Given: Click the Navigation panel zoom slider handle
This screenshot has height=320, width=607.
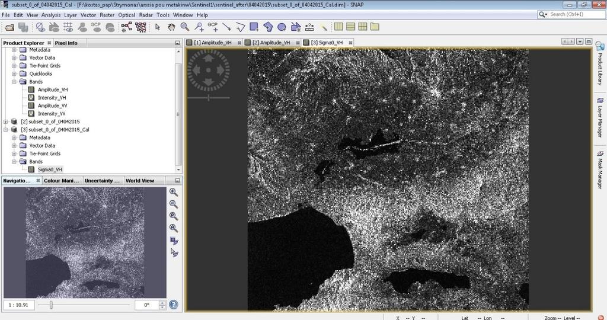Looking at the screenshot, I should 51,305.
